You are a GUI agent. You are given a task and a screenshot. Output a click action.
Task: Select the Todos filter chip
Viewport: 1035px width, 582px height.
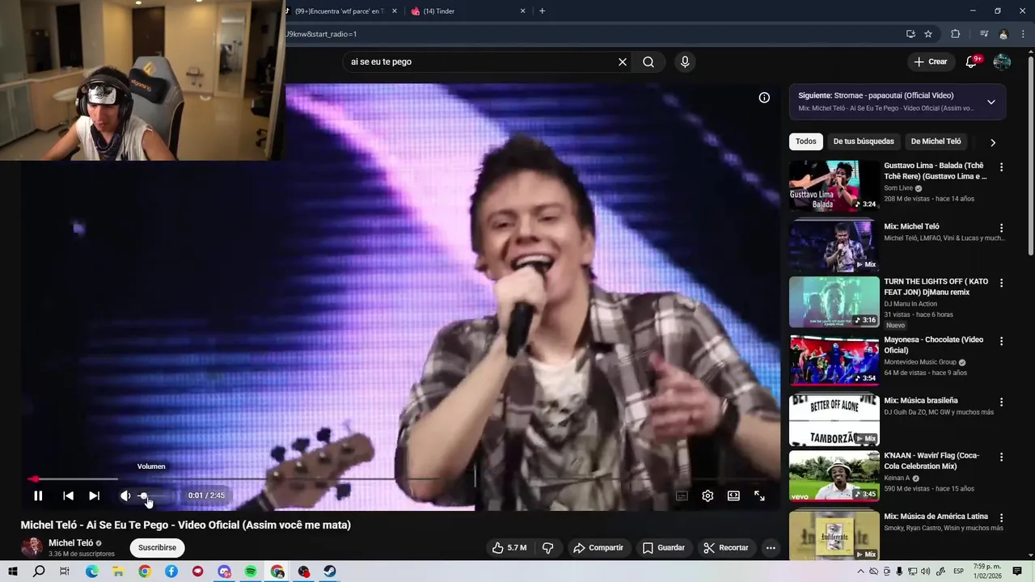[806, 141]
